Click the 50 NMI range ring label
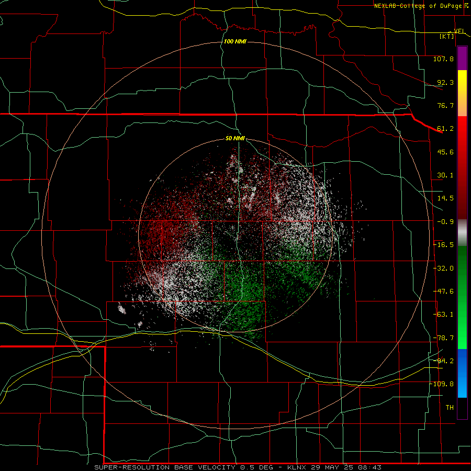471x471 pixels. [x=235, y=139]
